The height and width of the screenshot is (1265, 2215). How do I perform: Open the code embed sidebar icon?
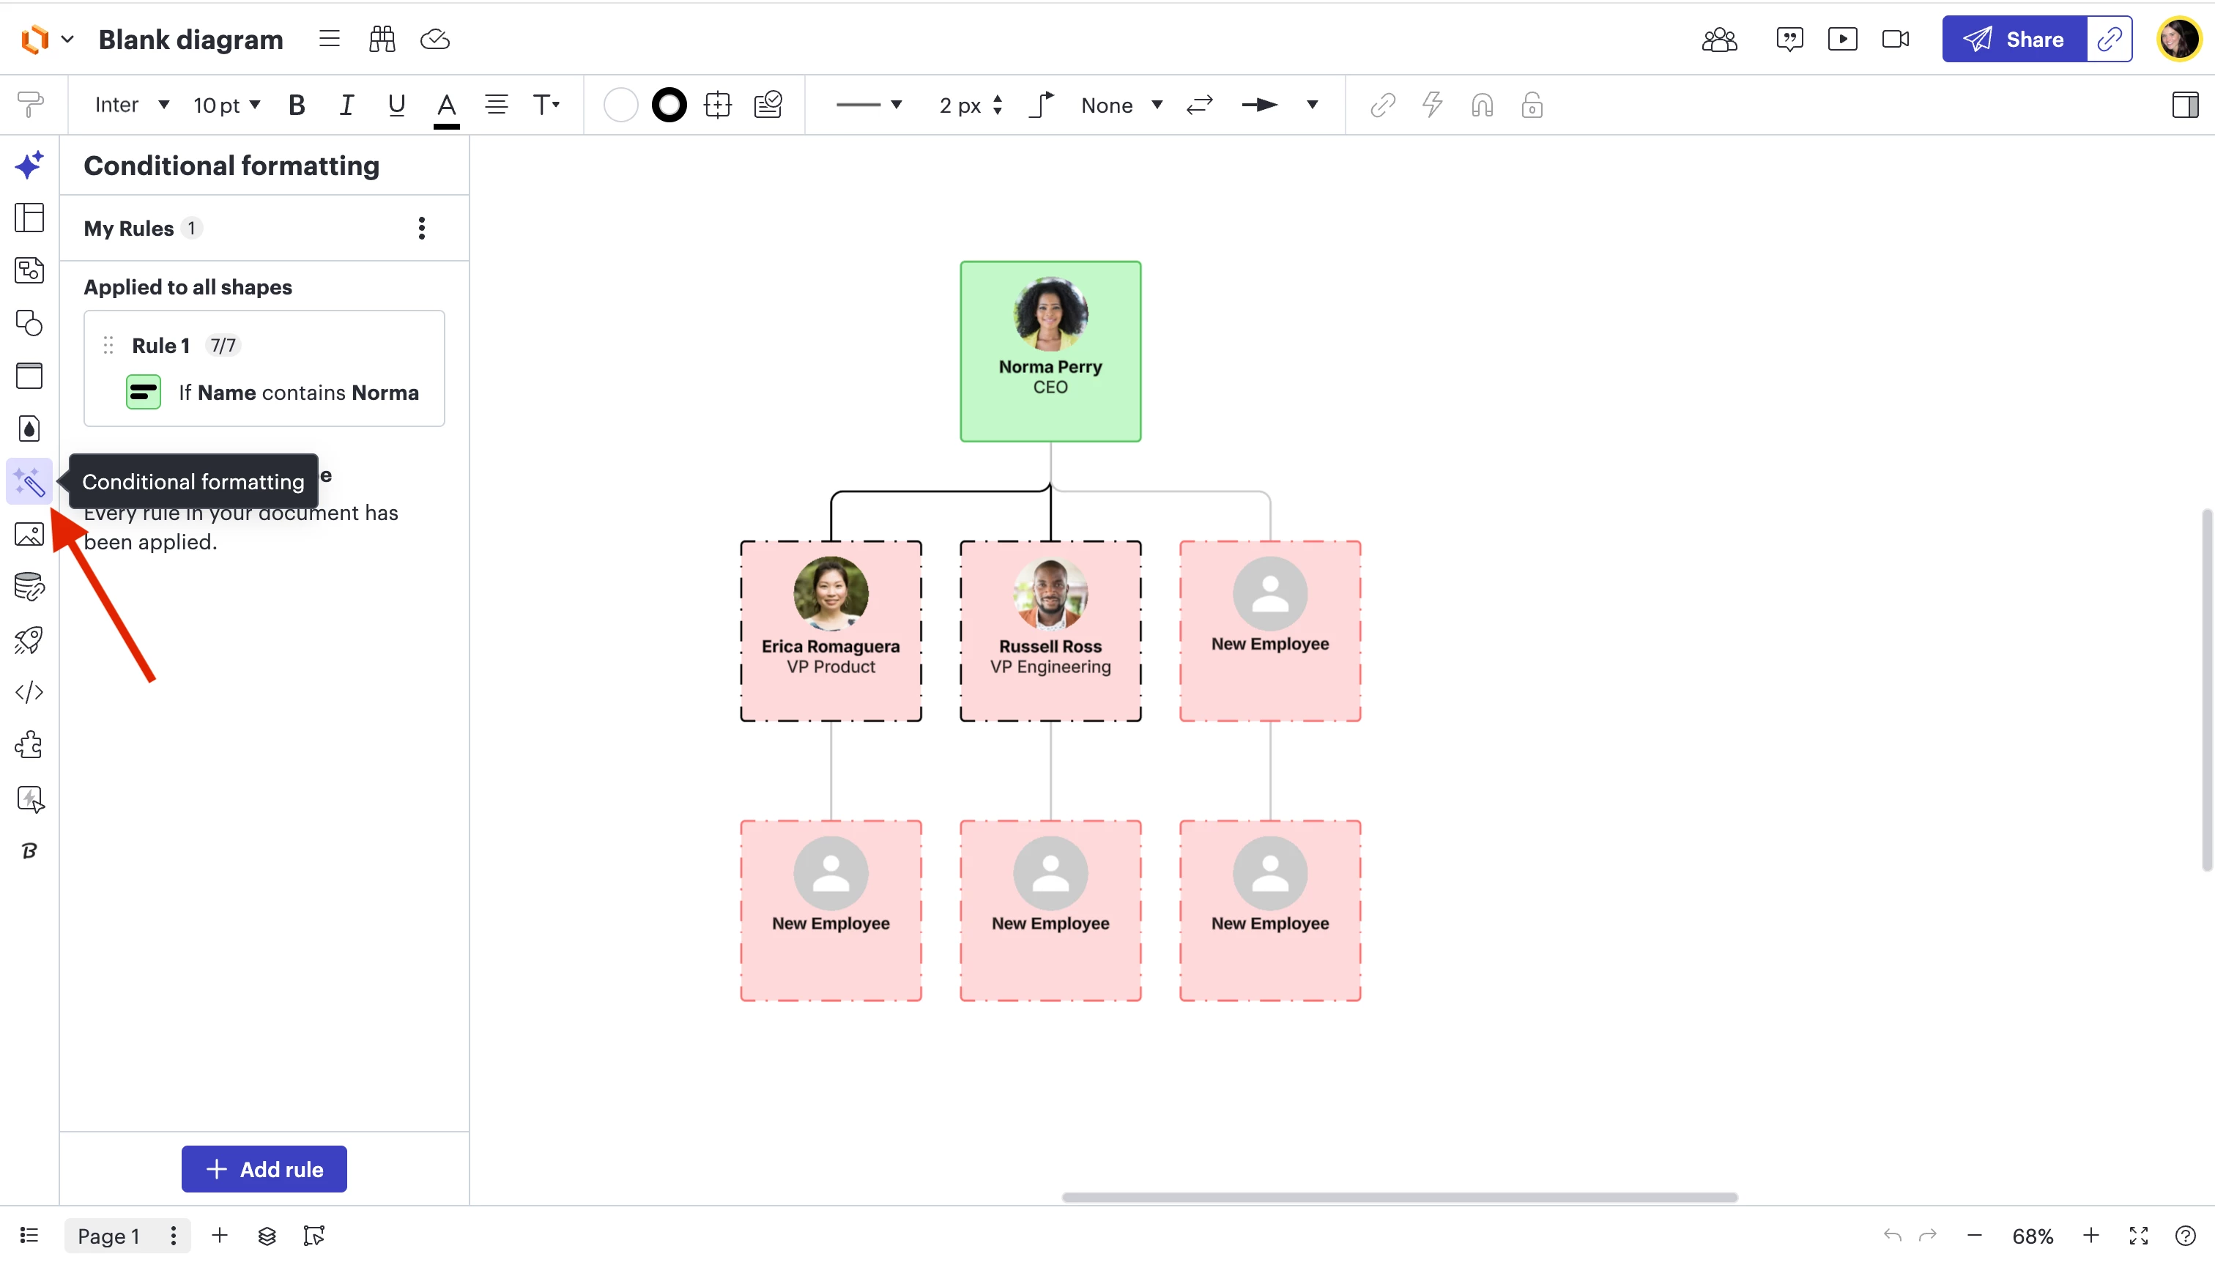click(x=29, y=692)
